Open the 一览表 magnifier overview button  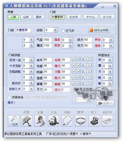14,121
